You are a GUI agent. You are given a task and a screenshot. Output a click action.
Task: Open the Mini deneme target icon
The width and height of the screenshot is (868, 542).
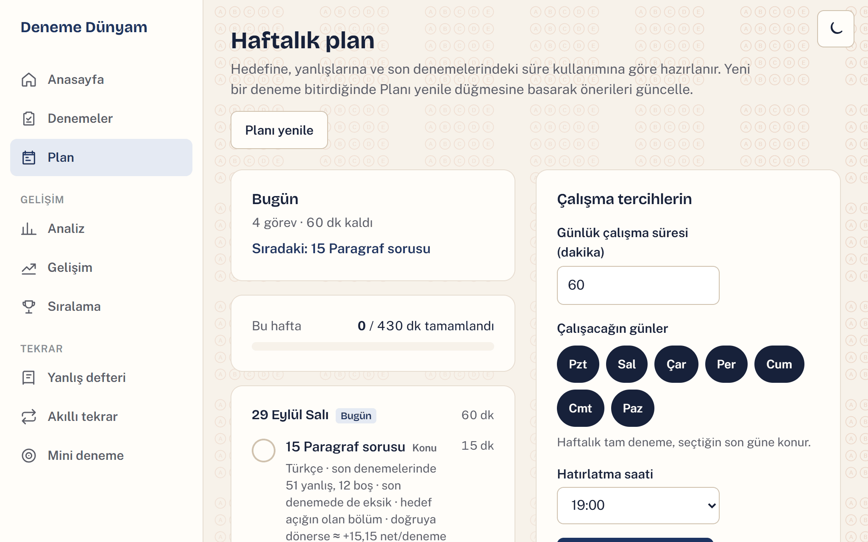pos(29,456)
